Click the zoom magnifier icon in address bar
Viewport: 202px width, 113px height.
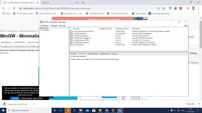158,8
